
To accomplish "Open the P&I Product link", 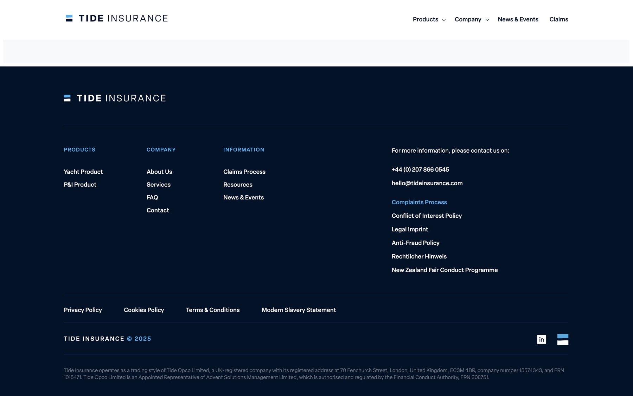I will 80,185.
